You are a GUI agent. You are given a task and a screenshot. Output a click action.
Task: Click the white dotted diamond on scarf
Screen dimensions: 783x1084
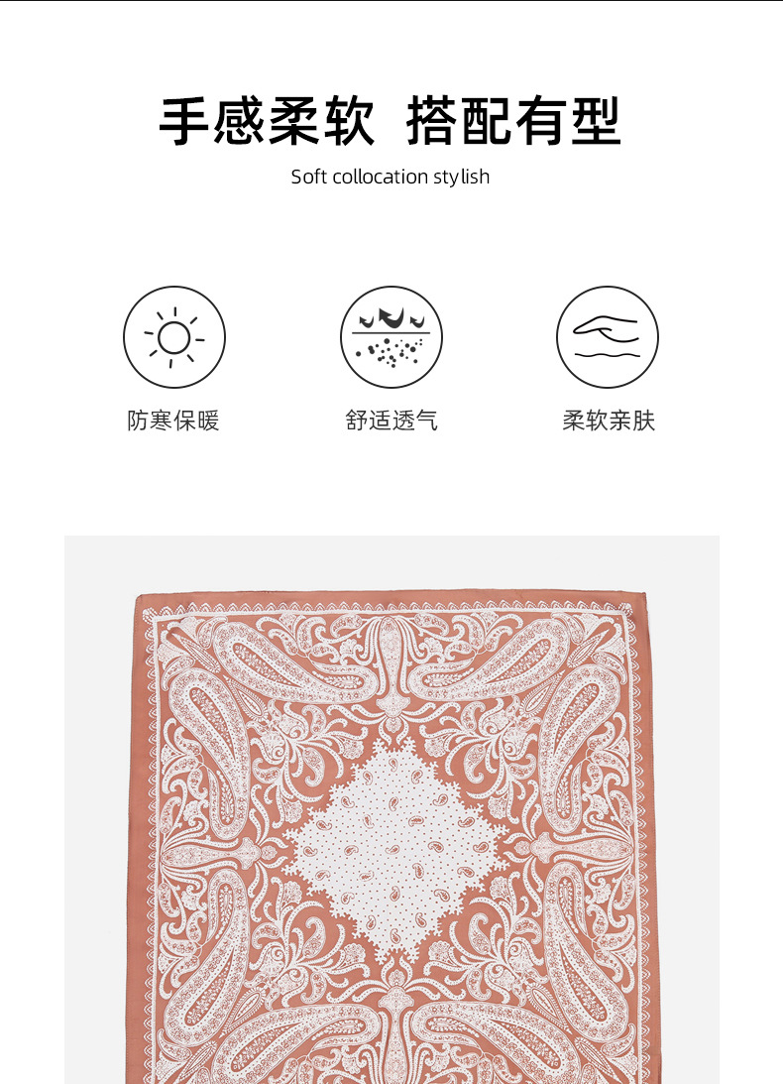[397, 850]
